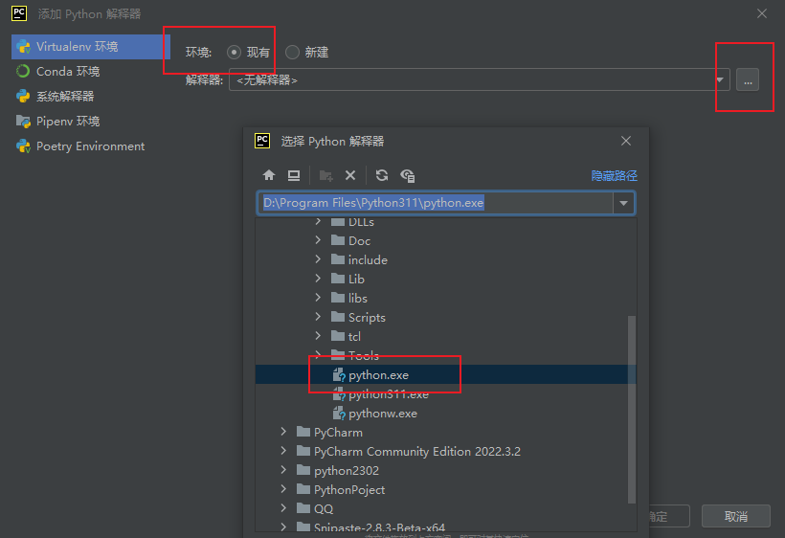The width and height of the screenshot is (785, 538).
Task: Jump to desktop directory in file chooser
Action: 294,175
